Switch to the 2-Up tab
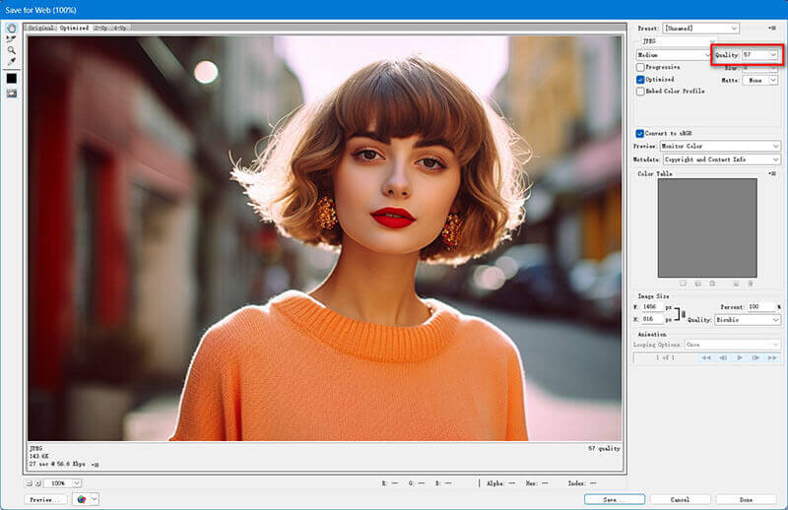The height and width of the screenshot is (510, 788). pos(100,29)
